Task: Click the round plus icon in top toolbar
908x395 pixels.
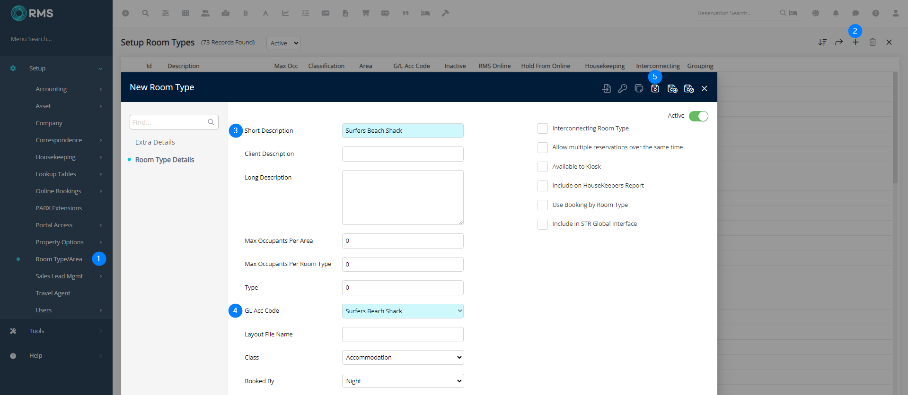Action: (x=125, y=13)
